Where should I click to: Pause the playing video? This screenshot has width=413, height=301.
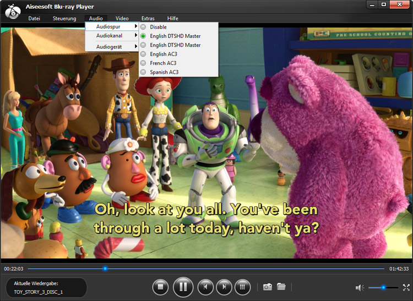[x=183, y=287]
